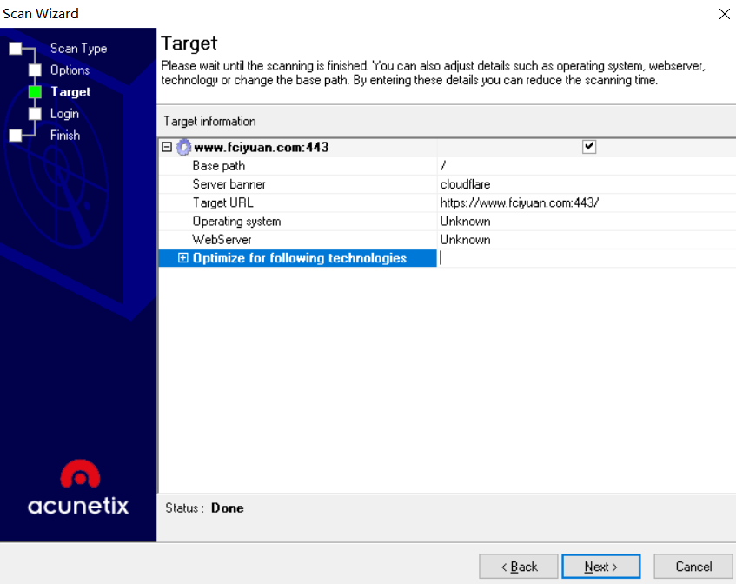Jump to the Login wizard step
736x584 pixels.
click(64, 114)
